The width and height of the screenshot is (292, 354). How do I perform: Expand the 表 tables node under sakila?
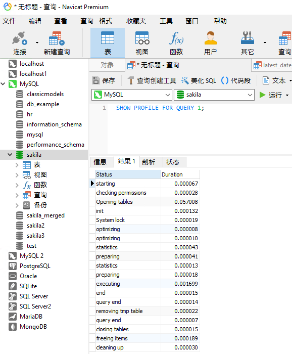point(17,165)
